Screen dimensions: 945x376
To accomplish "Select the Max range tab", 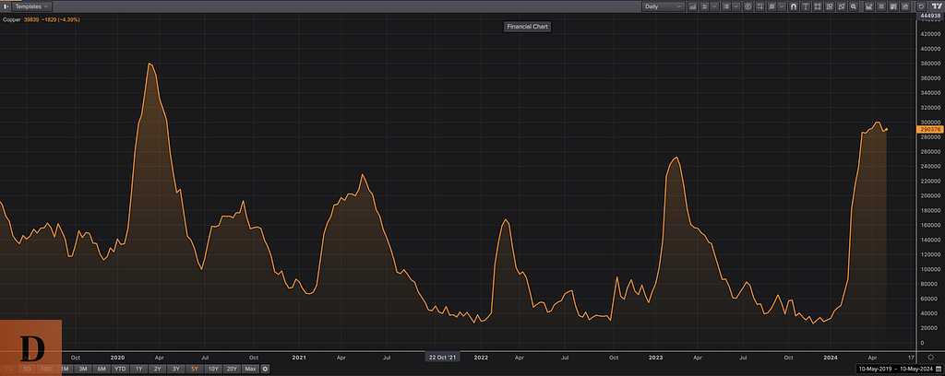I will coord(250,369).
